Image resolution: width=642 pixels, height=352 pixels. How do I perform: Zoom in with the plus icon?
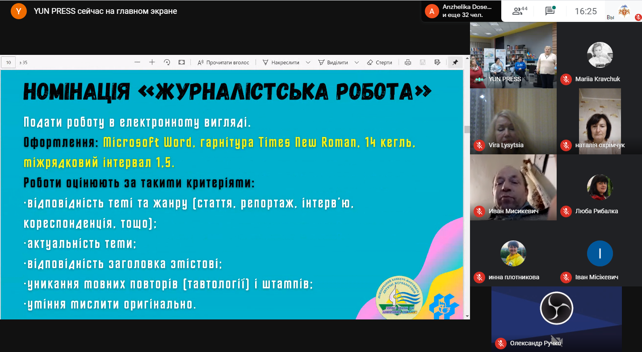[x=152, y=62]
